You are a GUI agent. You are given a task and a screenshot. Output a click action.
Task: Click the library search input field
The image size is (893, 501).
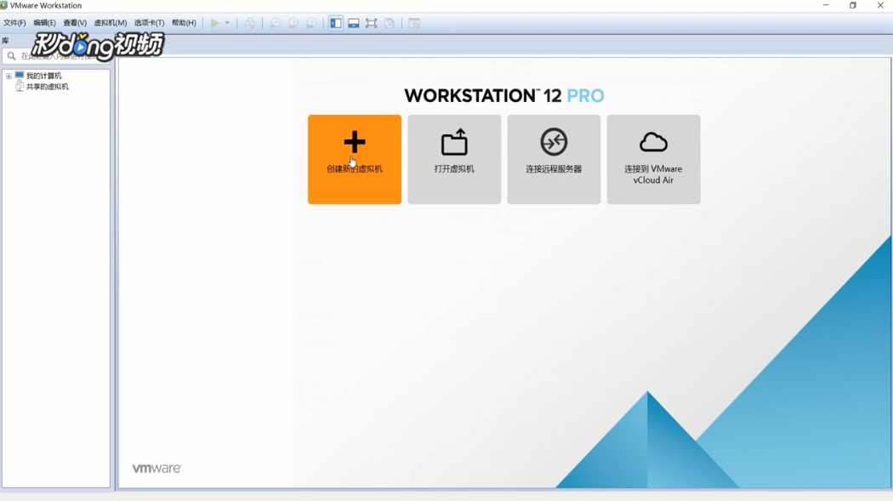click(x=57, y=56)
